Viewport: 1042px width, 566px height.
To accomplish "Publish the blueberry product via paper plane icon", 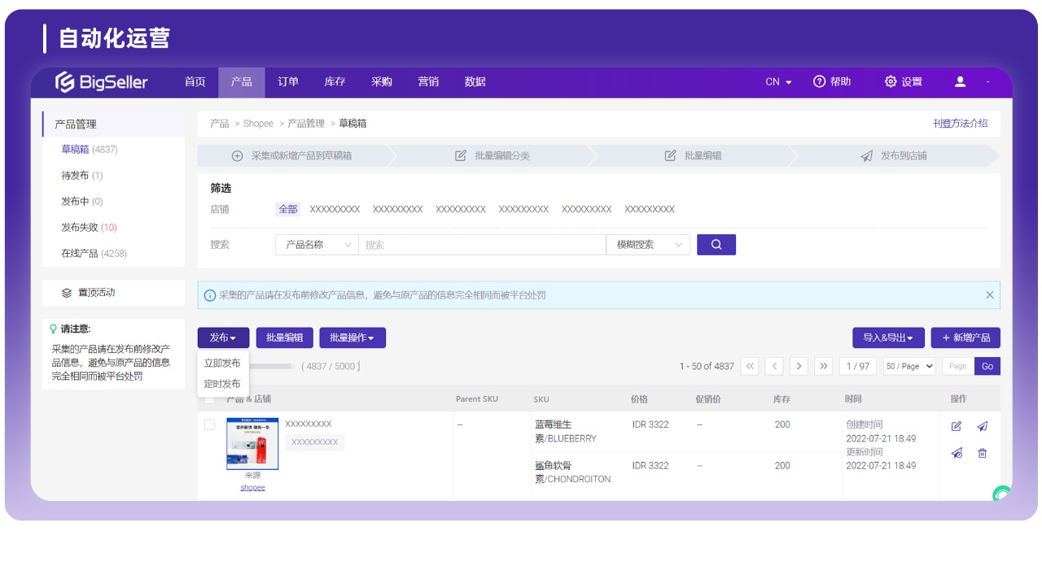I will tap(983, 426).
